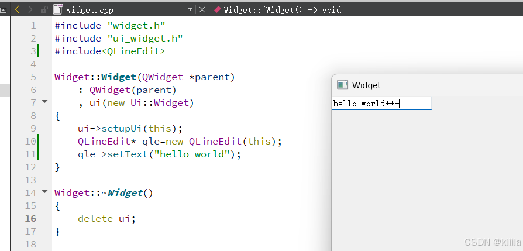Click the widget.cpp file icon
This screenshot has height=251, width=523.
[58, 9]
